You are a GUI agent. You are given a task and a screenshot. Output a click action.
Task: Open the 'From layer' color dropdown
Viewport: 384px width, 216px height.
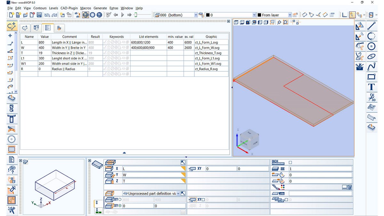pyautogui.click(x=290, y=15)
